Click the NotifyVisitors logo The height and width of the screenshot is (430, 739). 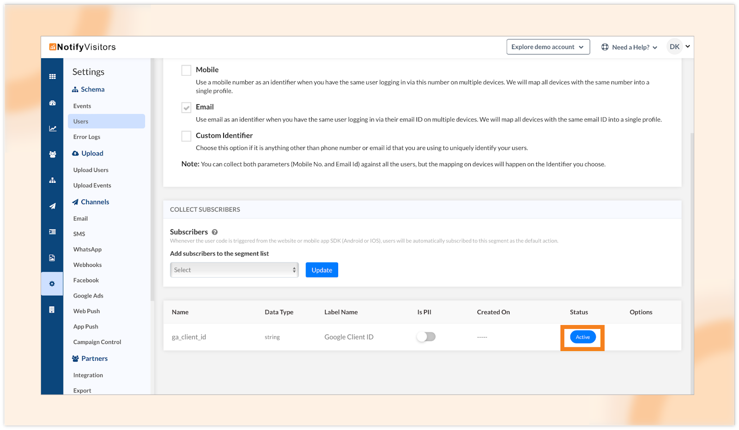pos(83,47)
